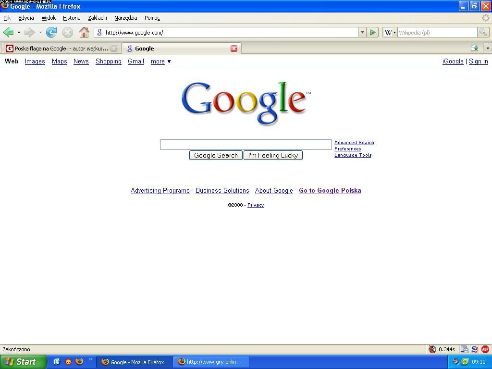Open the News link
This screenshot has height=369, width=492.
tap(81, 61)
